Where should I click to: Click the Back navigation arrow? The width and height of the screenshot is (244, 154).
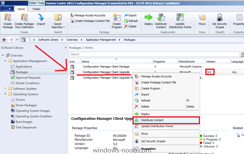pyautogui.click(x=4, y=40)
